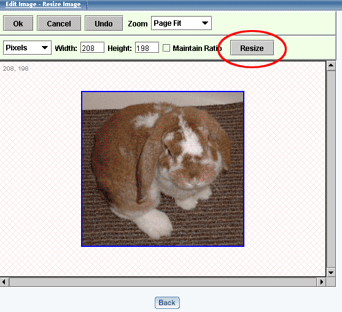The image size is (342, 312).
Task: Undo the last image change
Action: pyautogui.click(x=104, y=23)
